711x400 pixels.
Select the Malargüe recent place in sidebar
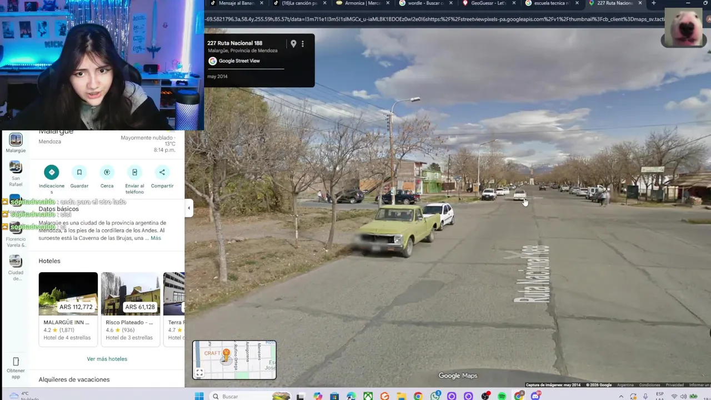point(16,143)
